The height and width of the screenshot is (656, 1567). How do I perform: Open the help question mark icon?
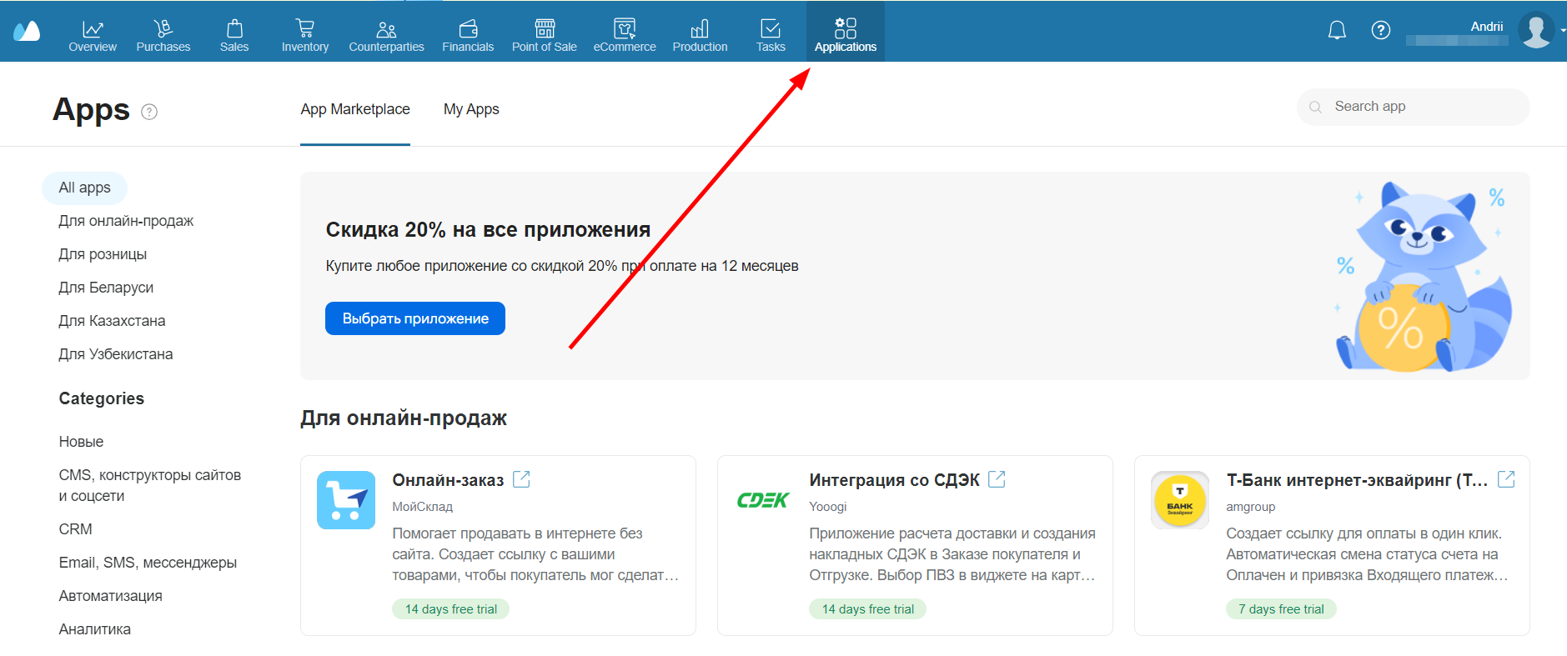(x=1381, y=31)
